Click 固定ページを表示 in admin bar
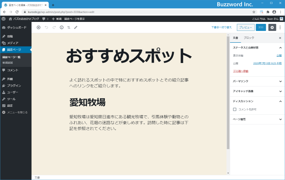The height and width of the screenshot is (180, 285). 74,19
